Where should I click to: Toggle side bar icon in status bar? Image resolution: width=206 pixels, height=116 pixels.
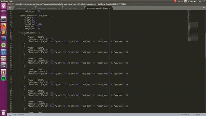click(10, 115)
